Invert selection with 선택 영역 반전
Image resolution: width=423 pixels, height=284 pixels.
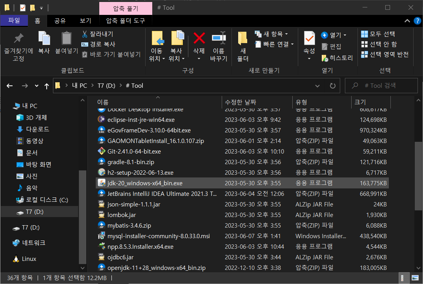(385, 54)
